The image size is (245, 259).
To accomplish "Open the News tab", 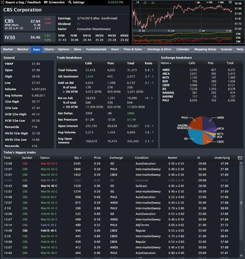I will (115, 49).
